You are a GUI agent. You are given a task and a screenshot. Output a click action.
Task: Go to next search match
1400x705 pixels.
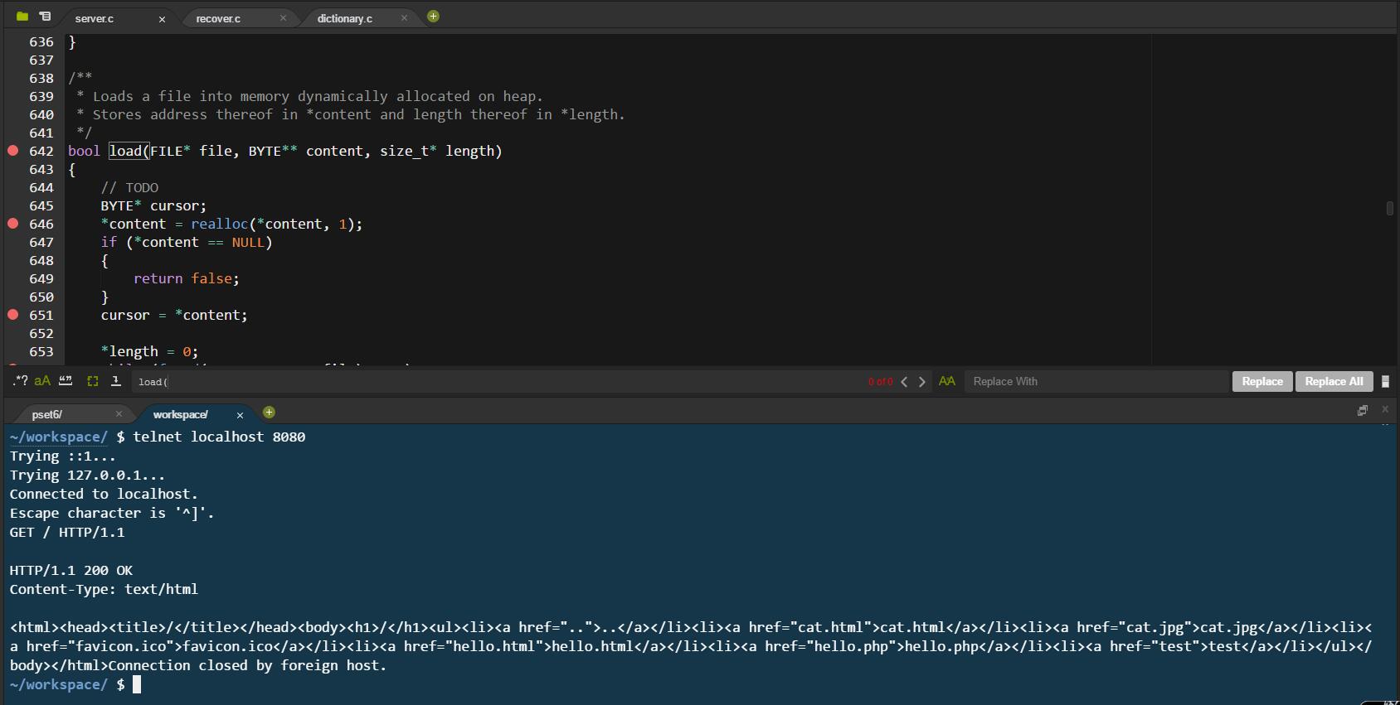[921, 382]
